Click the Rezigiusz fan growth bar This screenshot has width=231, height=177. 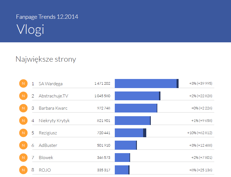pos(145,133)
